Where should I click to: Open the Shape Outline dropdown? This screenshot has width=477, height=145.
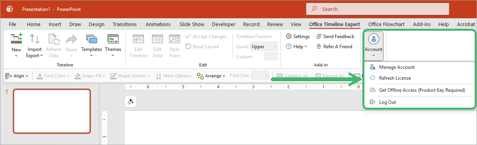click(130, 76)
